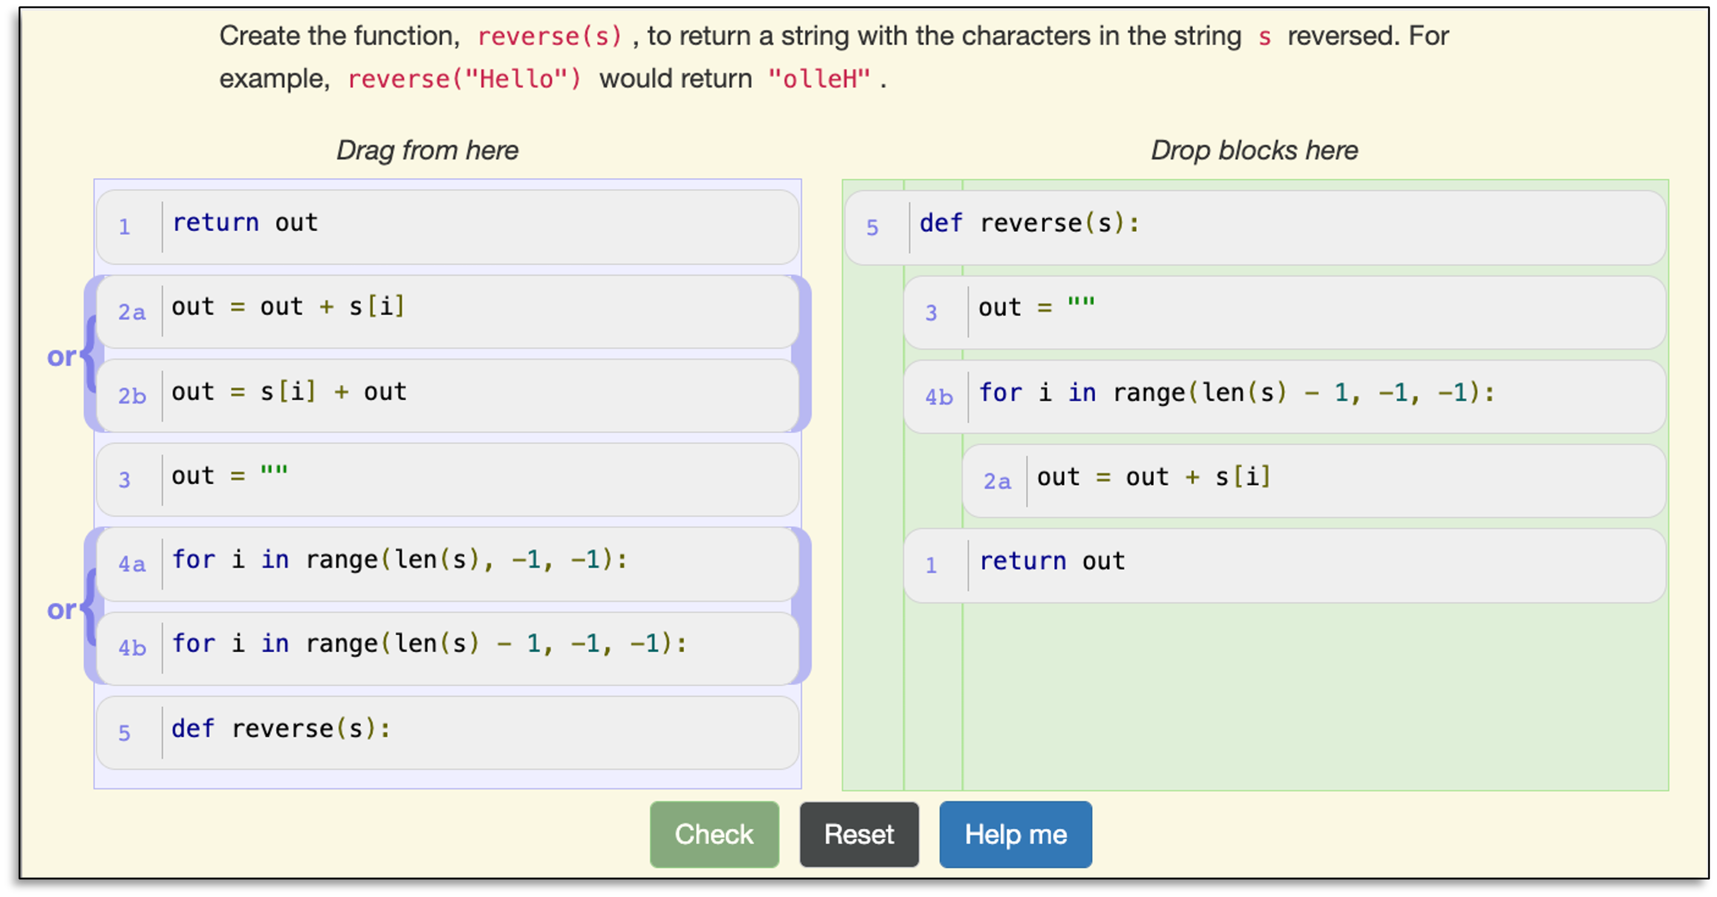Select source block 3 'out = ""'
1717x897 pixels.
(x=447, y=479)
